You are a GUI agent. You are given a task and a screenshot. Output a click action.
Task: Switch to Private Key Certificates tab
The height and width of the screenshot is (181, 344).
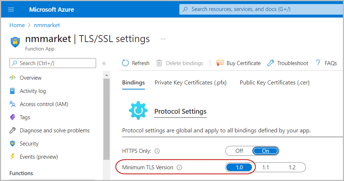point(190,83)
